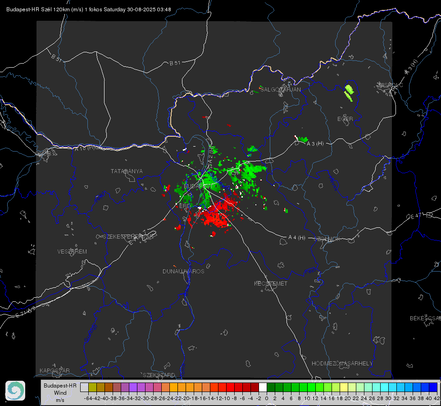Click the SZEKSZARD city label

159,375
